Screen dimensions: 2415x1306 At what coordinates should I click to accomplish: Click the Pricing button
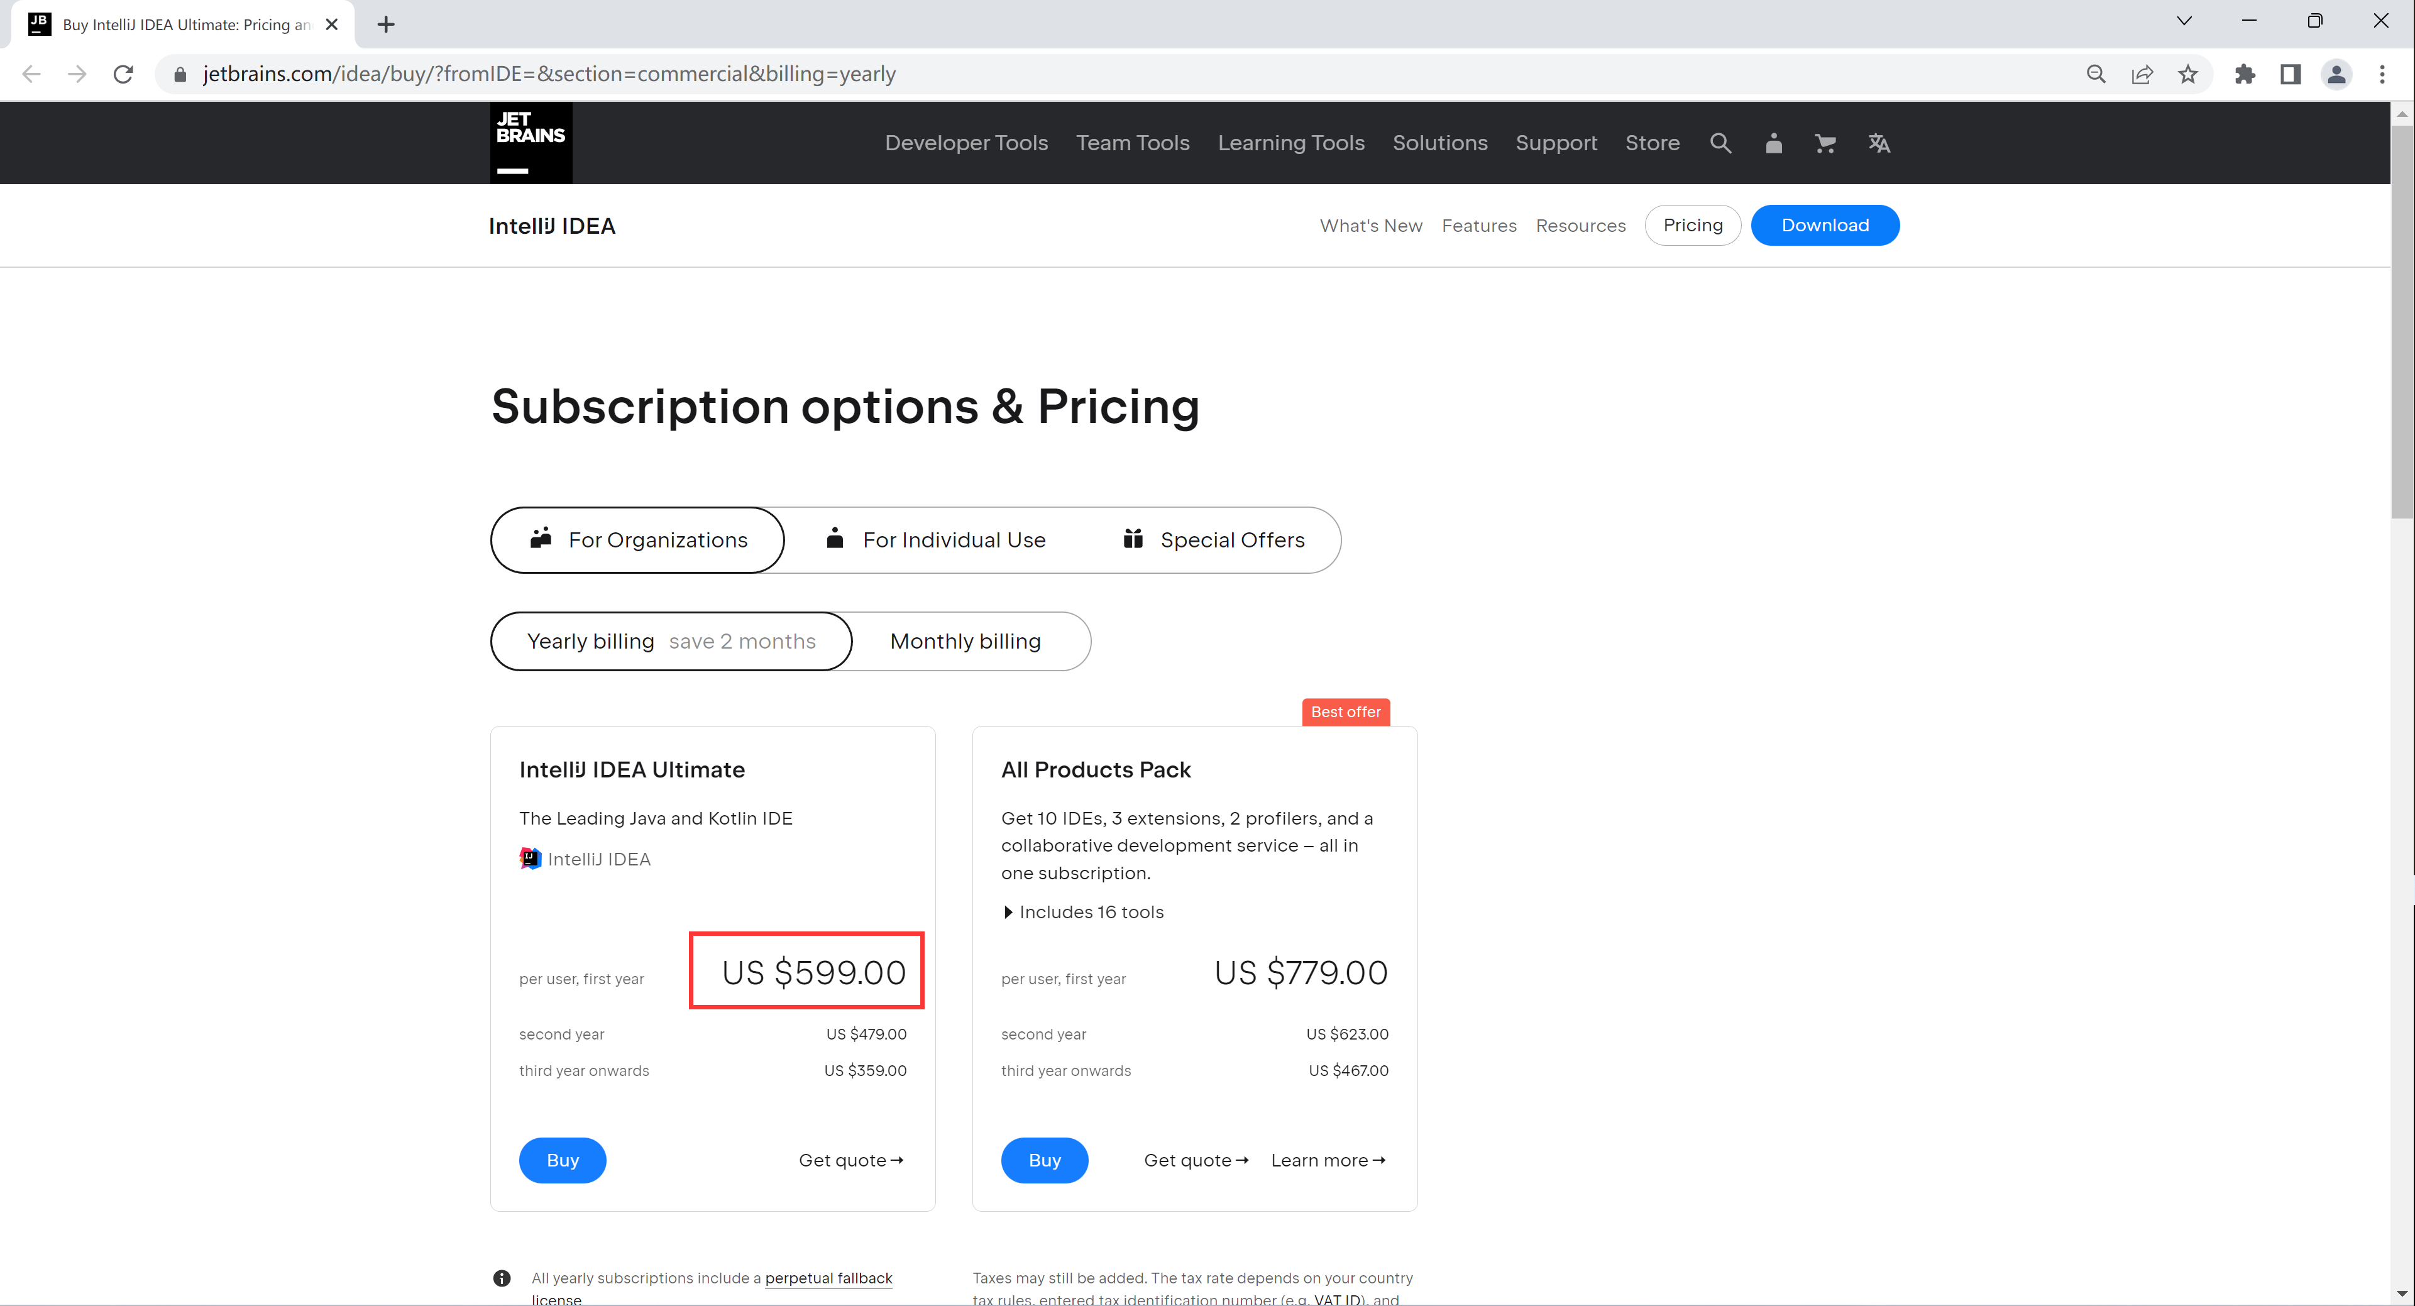click(1692, 225)
